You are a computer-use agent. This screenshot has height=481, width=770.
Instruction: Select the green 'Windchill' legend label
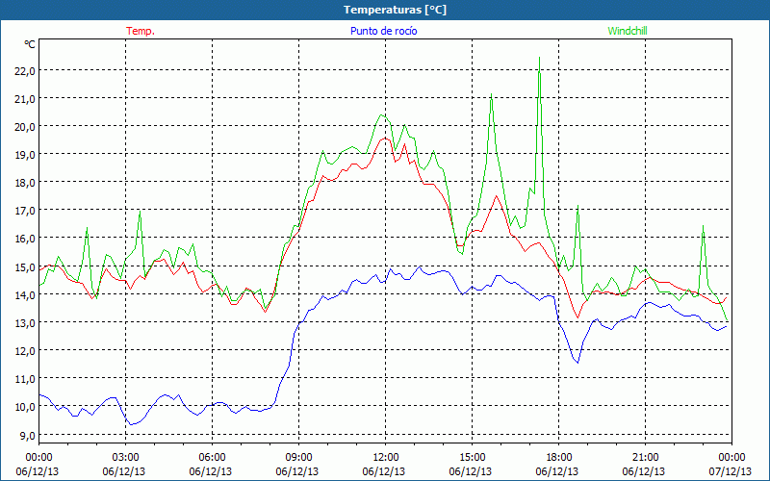coord(628,31)
